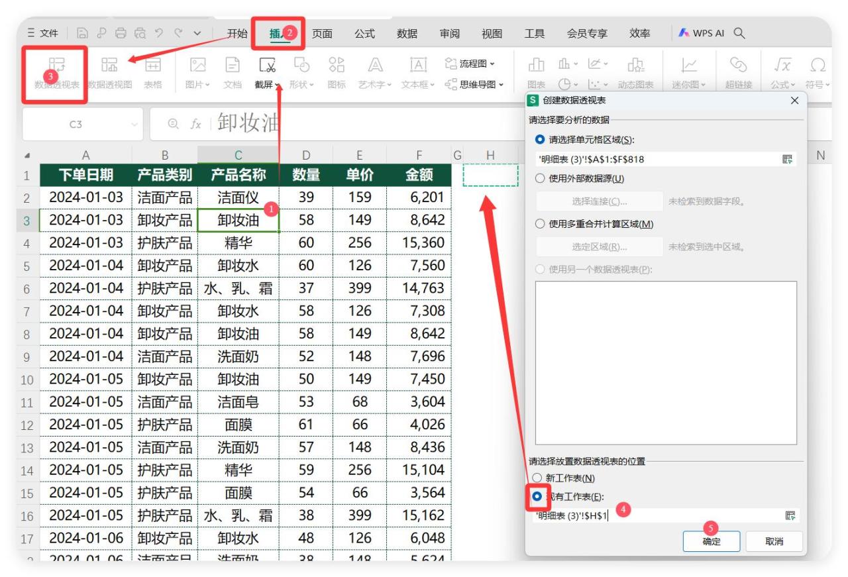
Task: Open the 公式 equation ribbon button with √x
Action: [x=782, y=72]
